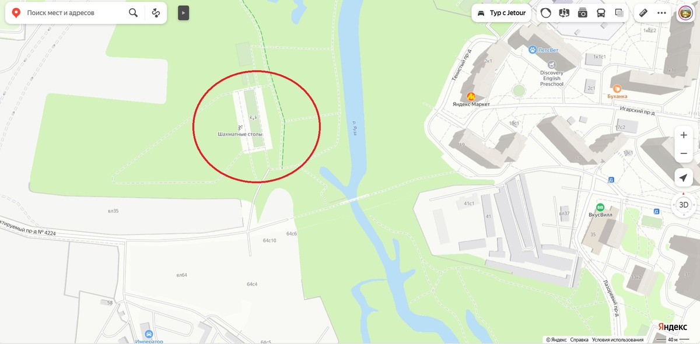Expand the collapsed side panel arrow
700x344 pixels.
click(x=183, y=12)
